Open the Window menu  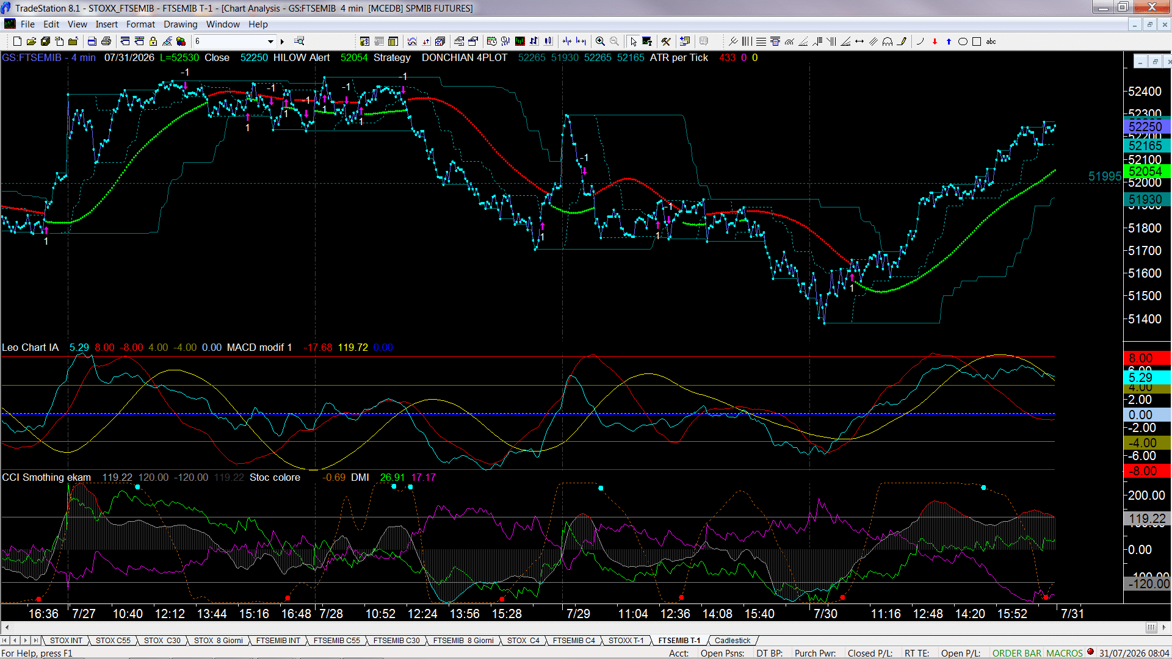[223, 24]
